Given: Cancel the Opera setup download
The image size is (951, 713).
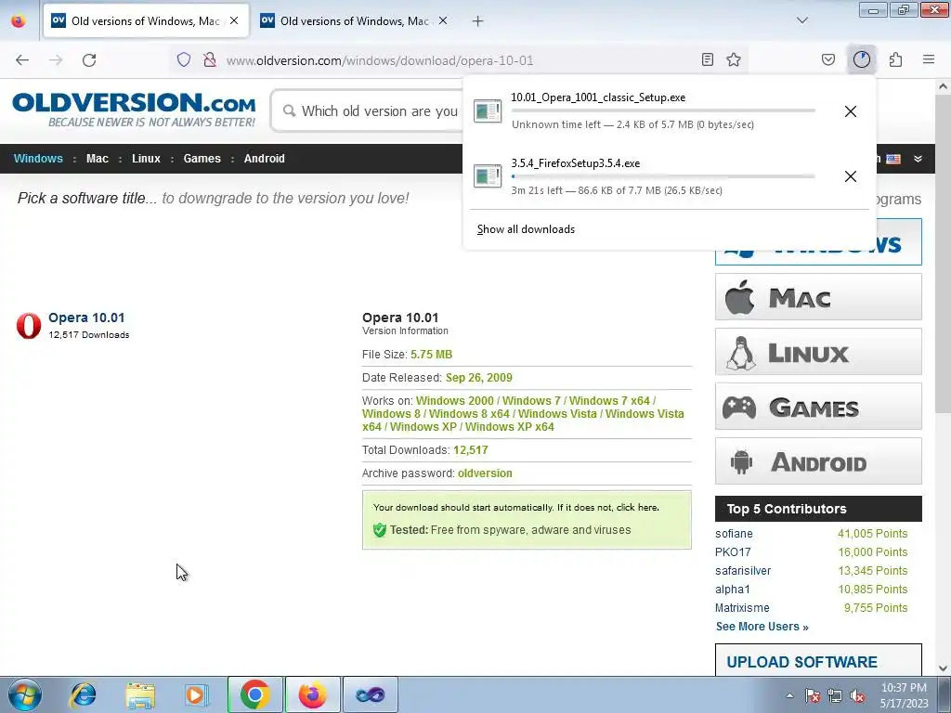Looking at the screenshot, I should click(x=851, y=111).
